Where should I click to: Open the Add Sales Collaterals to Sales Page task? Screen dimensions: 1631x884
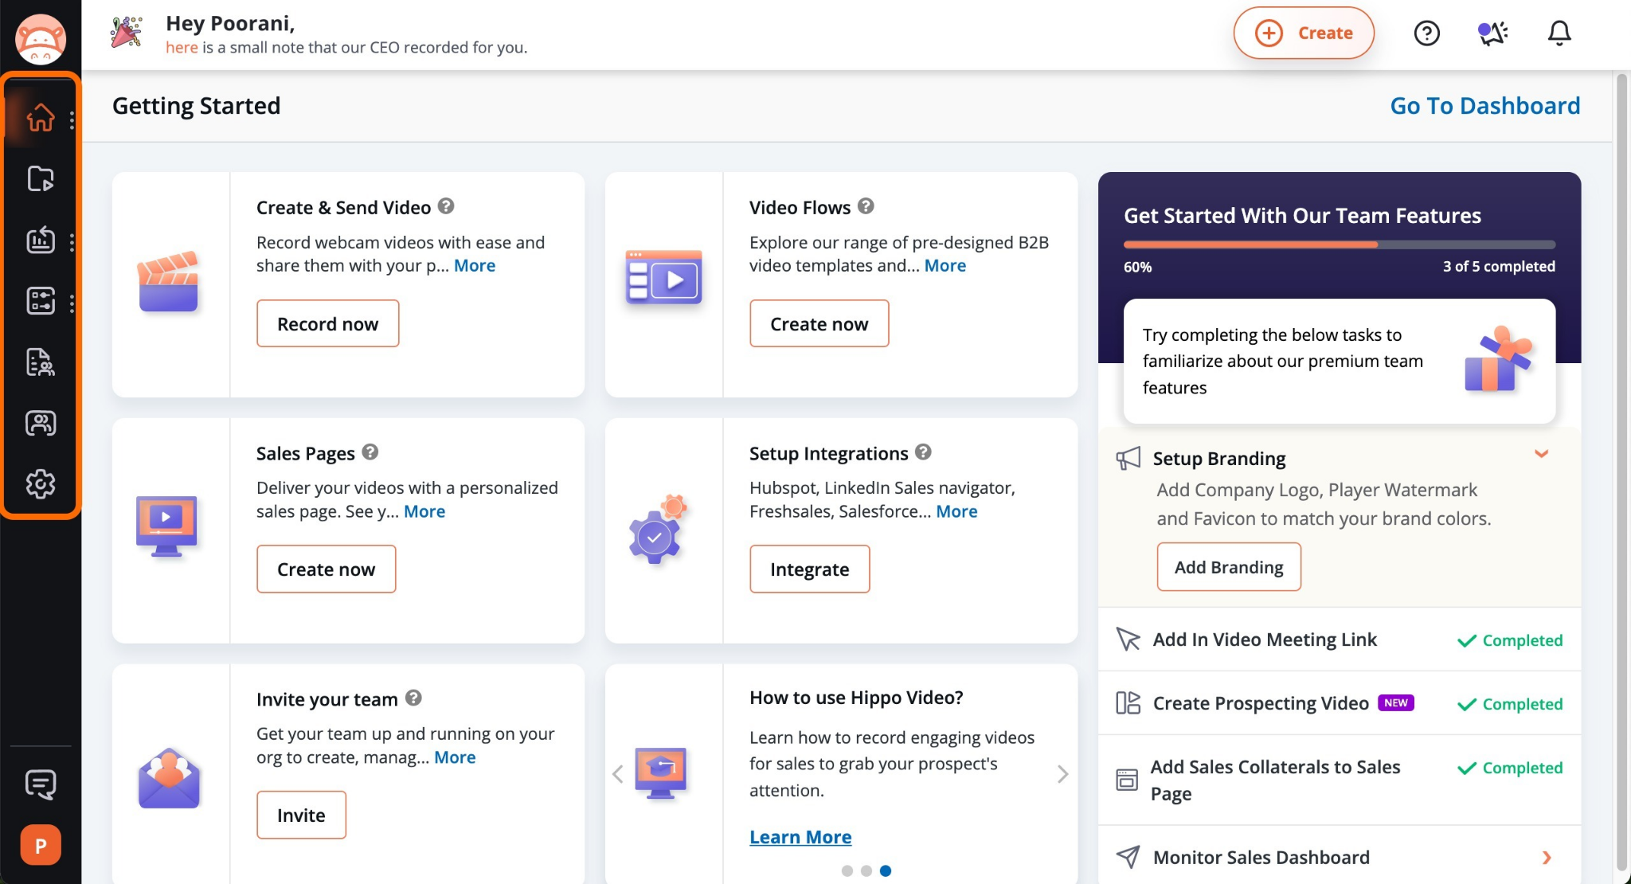1340,780
